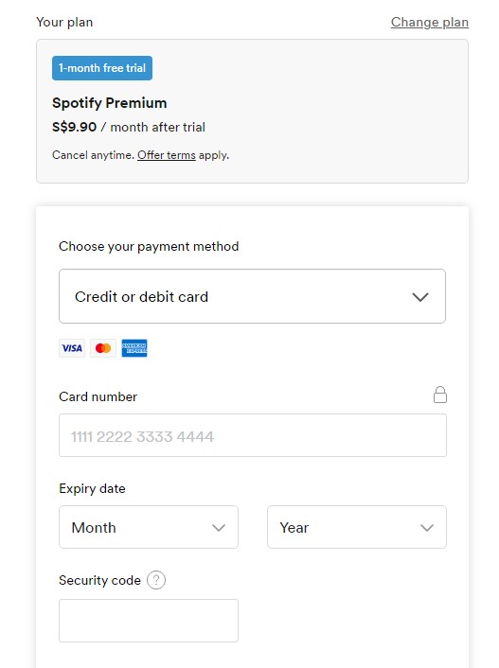Screen dimensions: 499x668
Task: Click the chevron arrow in Month selector
Action: pos(219,528)
